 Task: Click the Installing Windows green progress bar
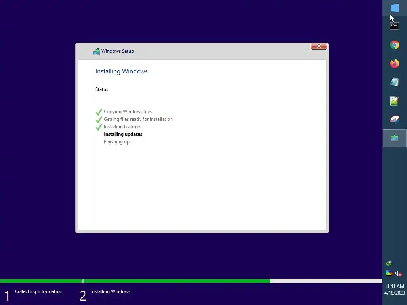tap(177, 281)
